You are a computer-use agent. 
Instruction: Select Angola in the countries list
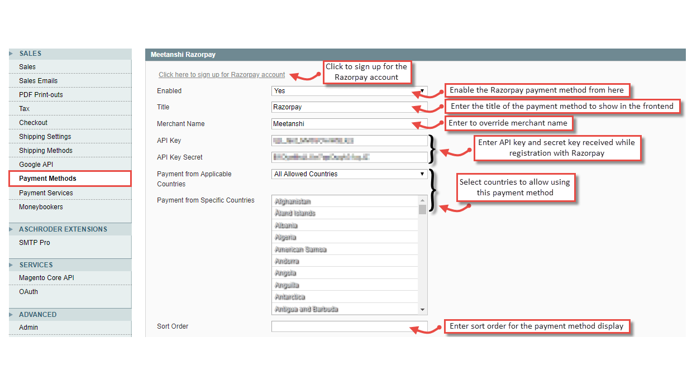pyautogui.click(x=345, y=273)
